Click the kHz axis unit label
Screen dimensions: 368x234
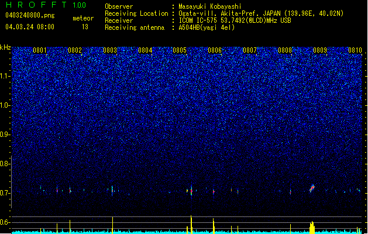click(x=5, y=47)
